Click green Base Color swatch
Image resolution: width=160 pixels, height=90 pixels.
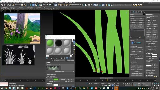56,79
